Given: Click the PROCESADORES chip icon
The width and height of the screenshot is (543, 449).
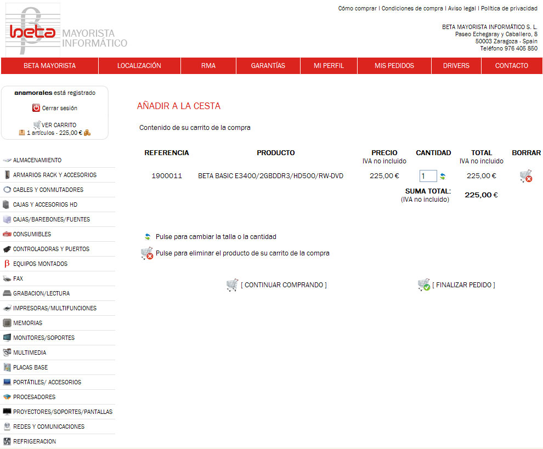Looking at the screenshot, I should 7,397.
